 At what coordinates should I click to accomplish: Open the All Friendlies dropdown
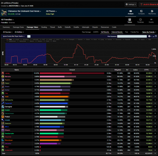[x=7, y=19]
